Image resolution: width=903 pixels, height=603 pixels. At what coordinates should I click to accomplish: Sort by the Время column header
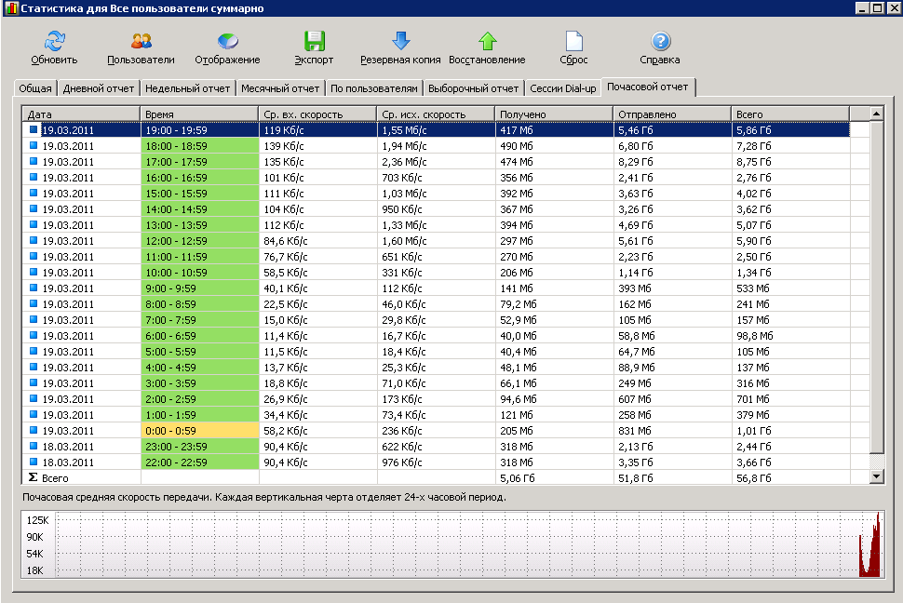tap(199, 114)
